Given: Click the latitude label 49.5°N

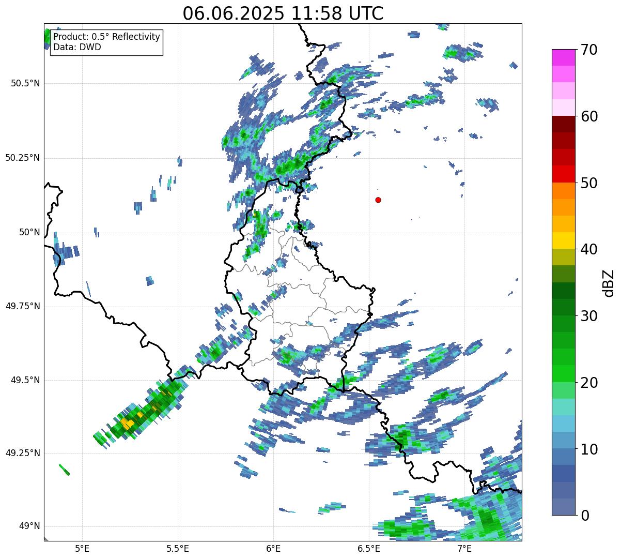Looking at the screenshot, I should 25,380.
